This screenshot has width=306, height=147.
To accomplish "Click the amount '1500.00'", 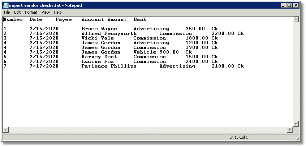I will pos(197,57).
